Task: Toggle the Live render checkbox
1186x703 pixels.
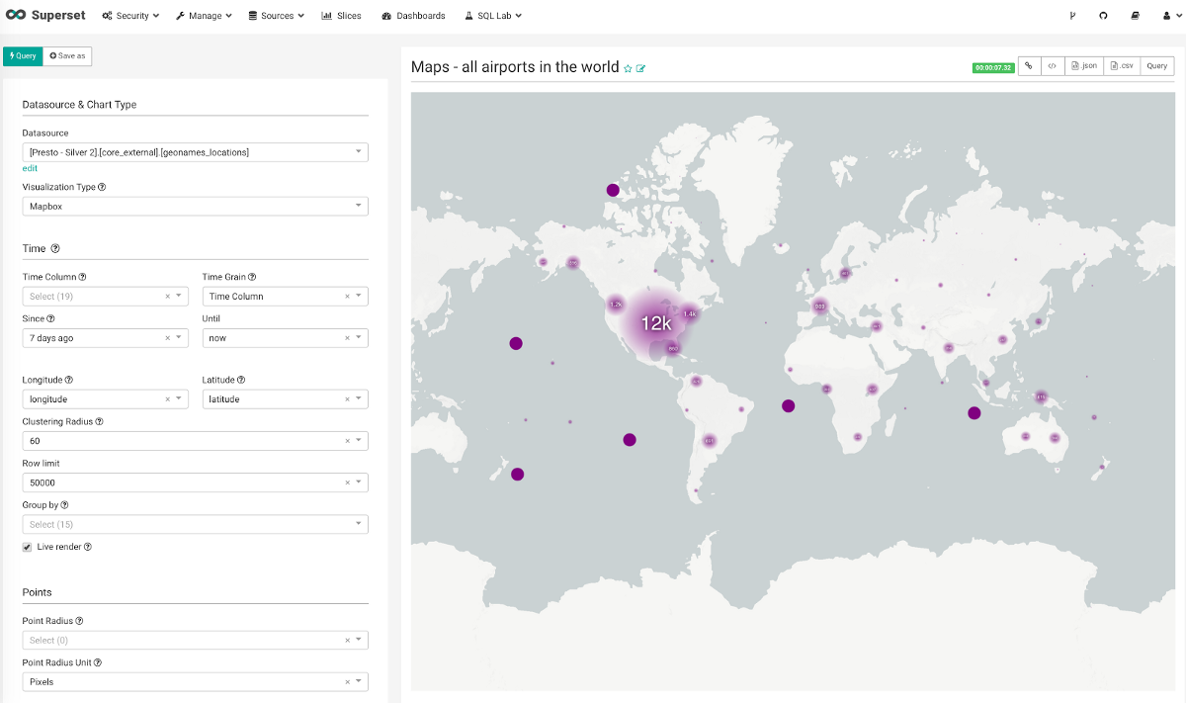Action: click(27, 547)
